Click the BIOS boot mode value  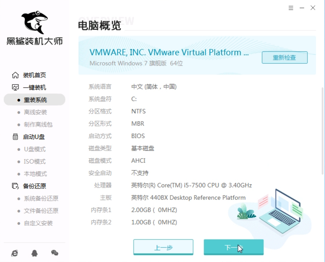138,136
